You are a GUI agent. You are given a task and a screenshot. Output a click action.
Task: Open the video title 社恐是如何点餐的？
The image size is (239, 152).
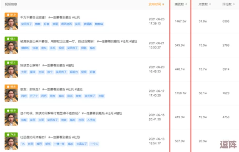[50, 137]
